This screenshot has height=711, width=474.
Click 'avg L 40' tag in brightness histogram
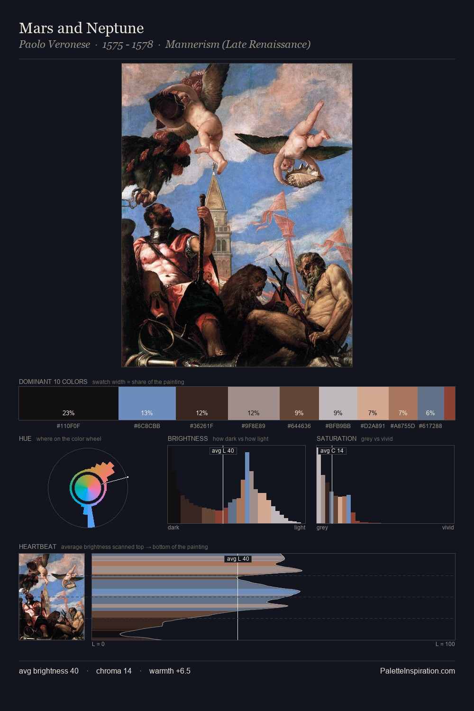click(223, 451)
